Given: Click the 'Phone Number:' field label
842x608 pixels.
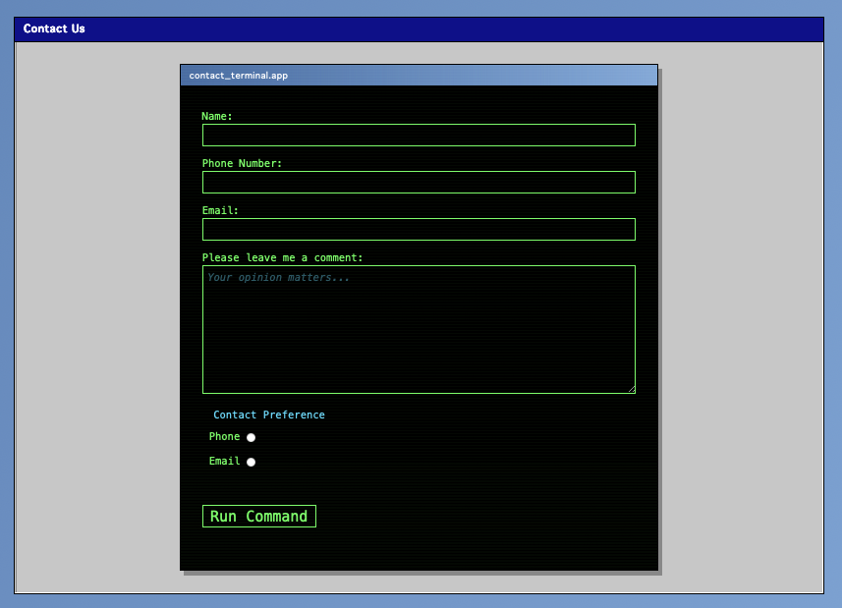Looking at the screenshot, I should [x=242, y=164].
